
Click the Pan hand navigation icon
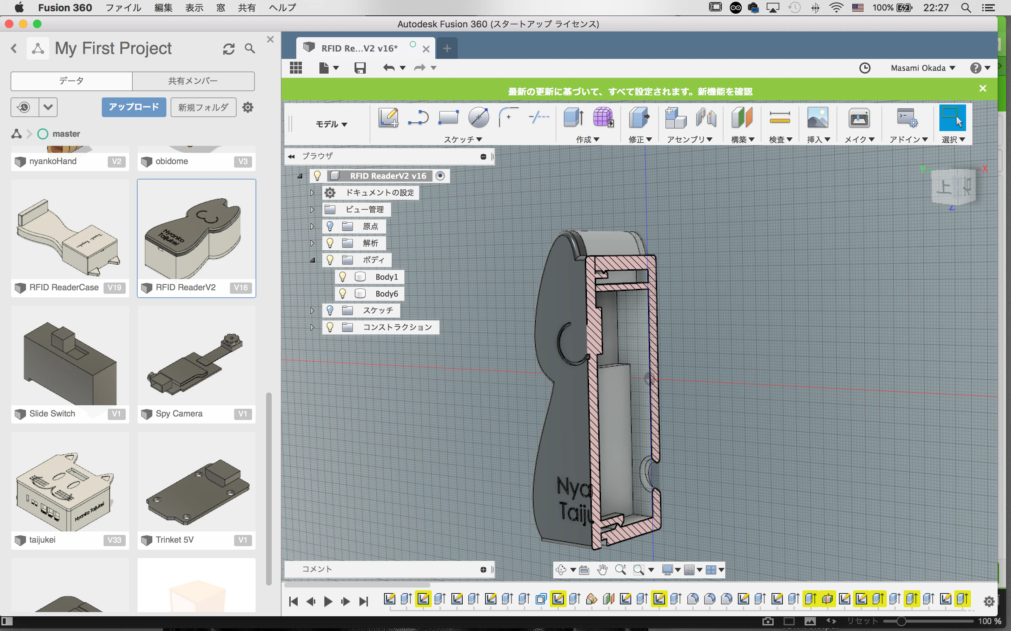tap(602, 570)
